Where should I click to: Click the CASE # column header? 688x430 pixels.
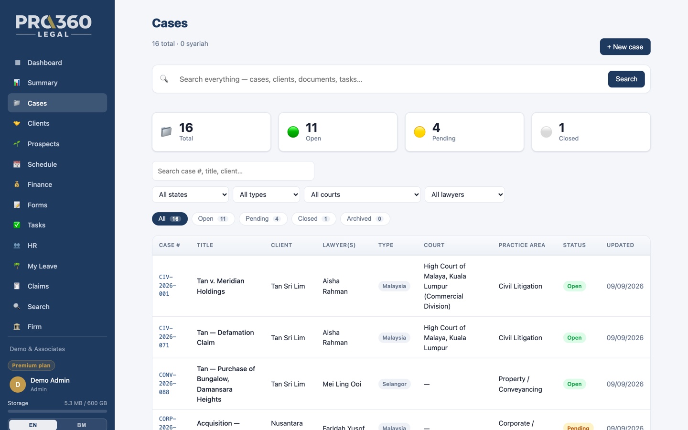170,245
